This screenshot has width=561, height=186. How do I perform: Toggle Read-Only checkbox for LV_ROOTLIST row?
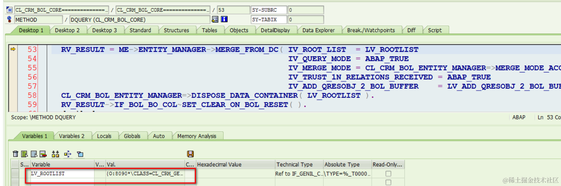coord(388,173)
